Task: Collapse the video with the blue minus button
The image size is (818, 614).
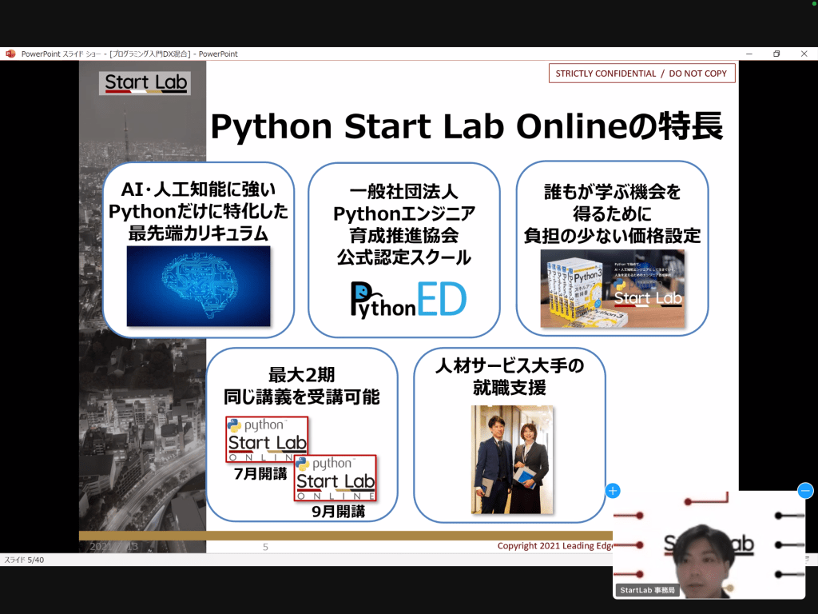Action: (x=805, y=491)
